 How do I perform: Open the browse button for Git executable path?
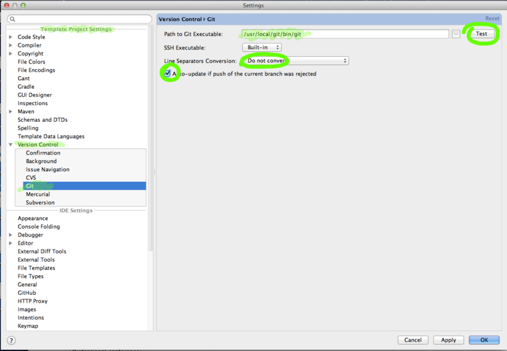456,34
